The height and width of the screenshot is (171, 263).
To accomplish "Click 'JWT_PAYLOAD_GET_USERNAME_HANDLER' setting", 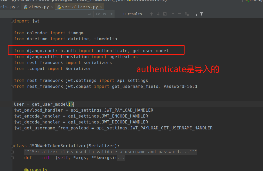I will 171,128.
